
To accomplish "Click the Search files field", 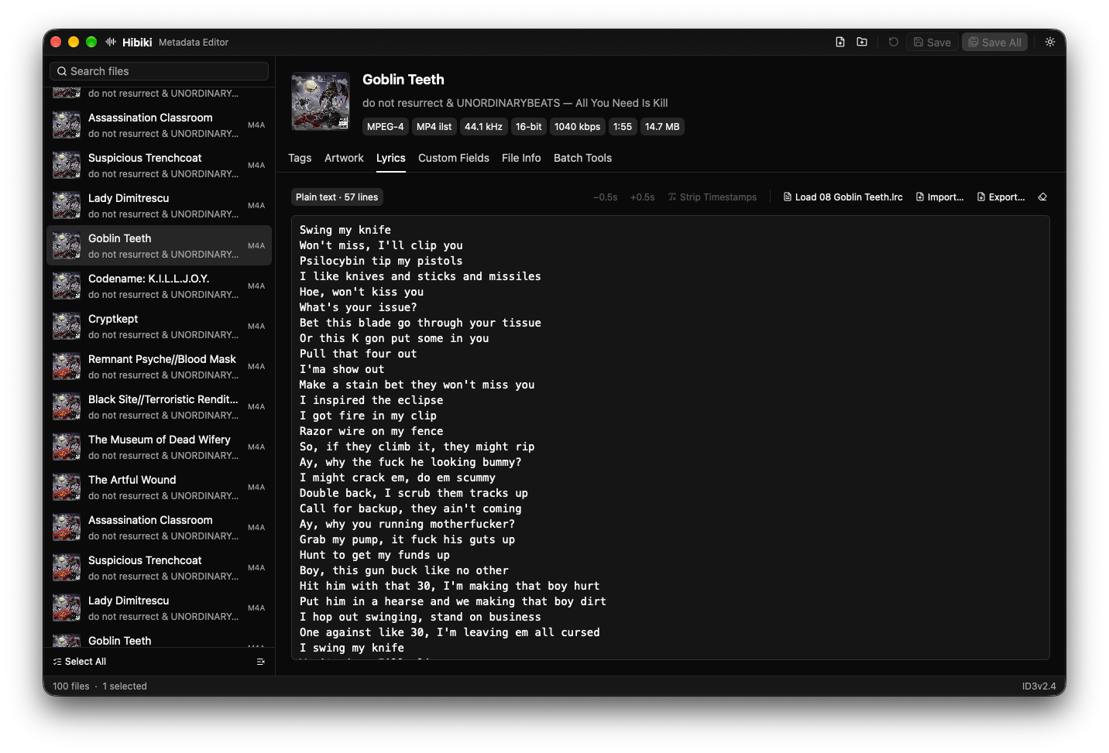I will (160, 71).
